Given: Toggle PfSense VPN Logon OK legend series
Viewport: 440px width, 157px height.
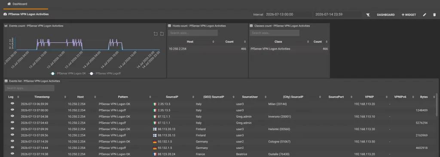Looking at the screenshot, I should pyautogui.click(x=67, y=74).
